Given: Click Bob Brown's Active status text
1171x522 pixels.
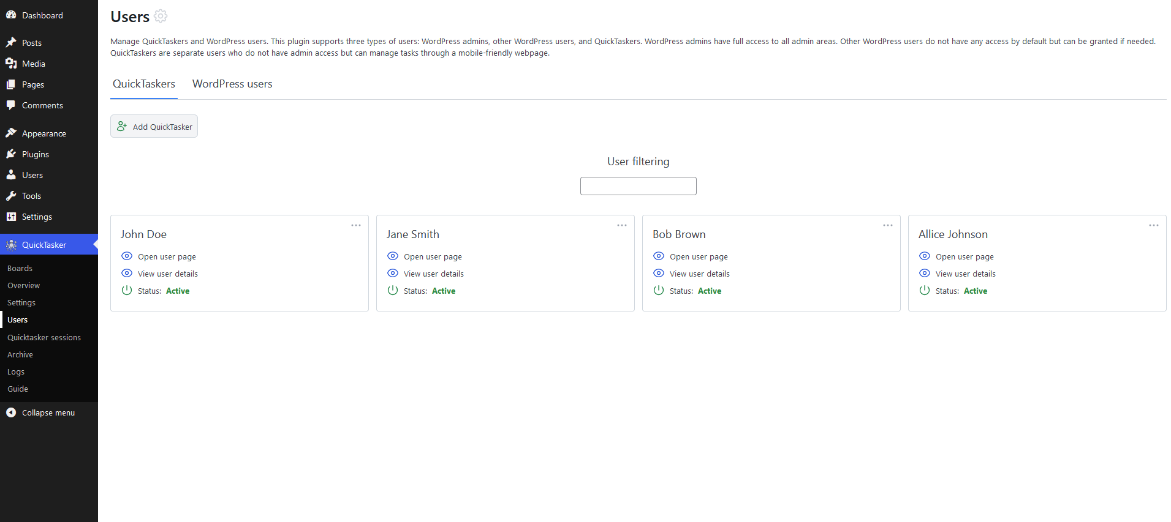Looking at the screenshot, I should coord(710,291).
